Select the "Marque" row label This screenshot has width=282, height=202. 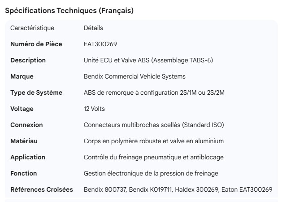click(x=22, y=76)
